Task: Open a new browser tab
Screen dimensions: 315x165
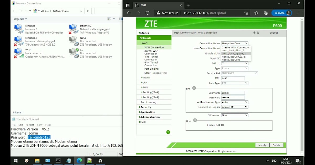Action: tap(188, 5)
